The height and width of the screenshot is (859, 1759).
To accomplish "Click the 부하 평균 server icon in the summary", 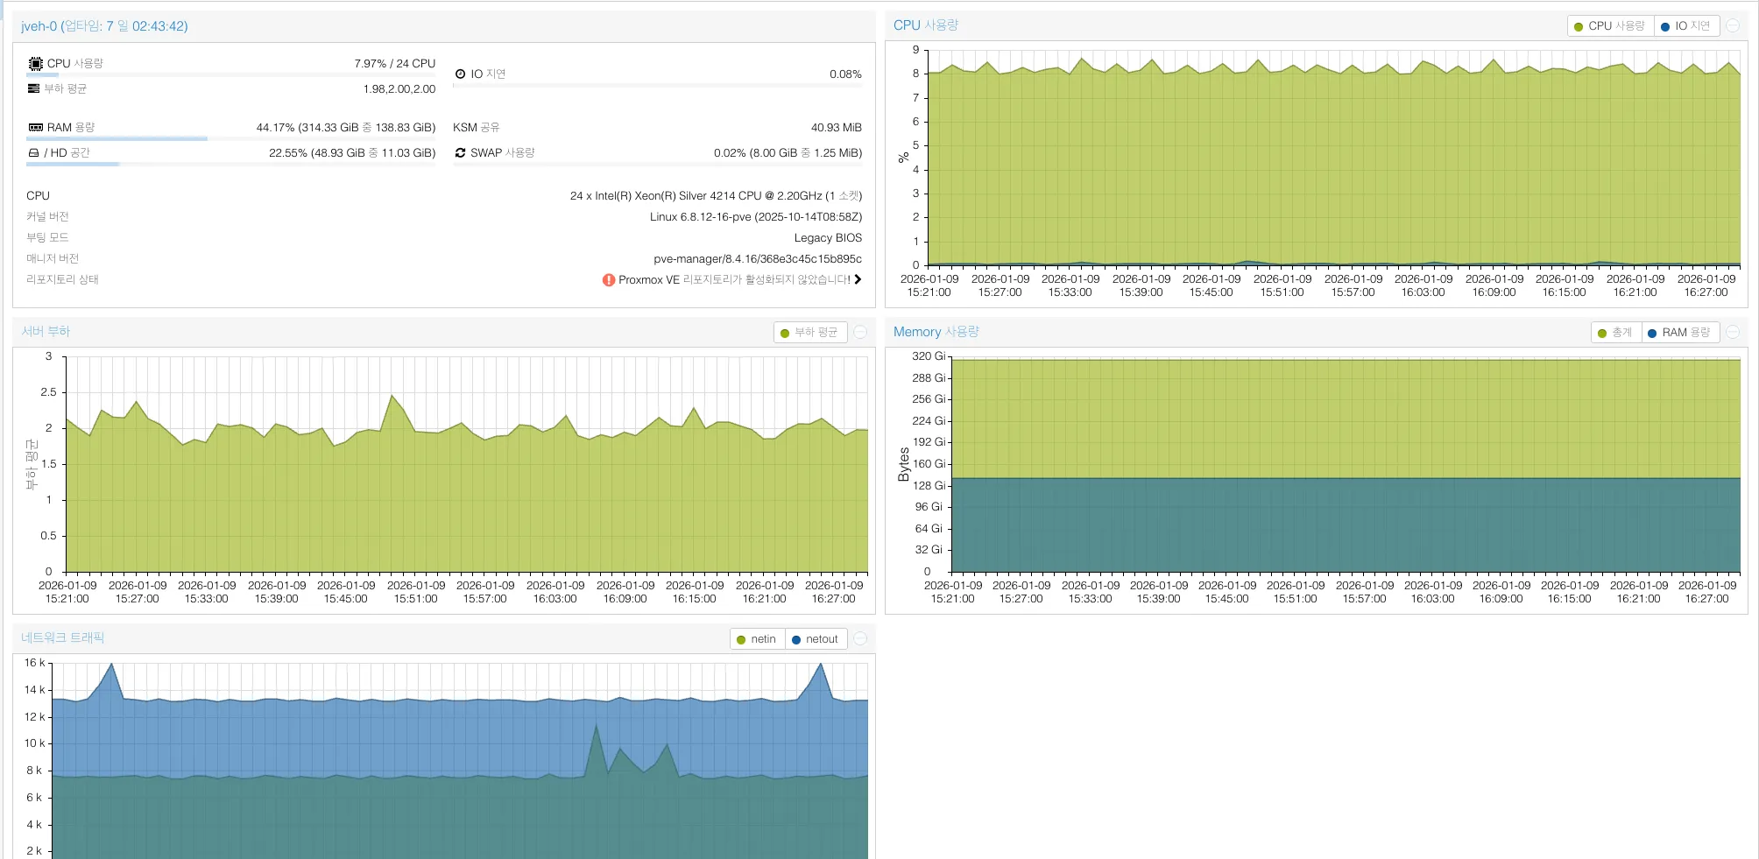I will tap(33, 88).
